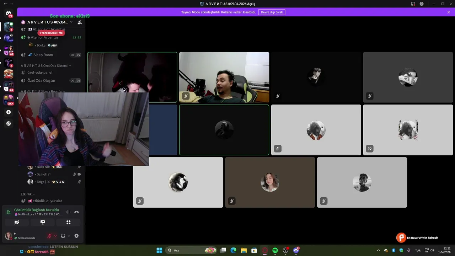Focus the man with microphone video tile
The image size is (455, 256).
coord(224,77)
